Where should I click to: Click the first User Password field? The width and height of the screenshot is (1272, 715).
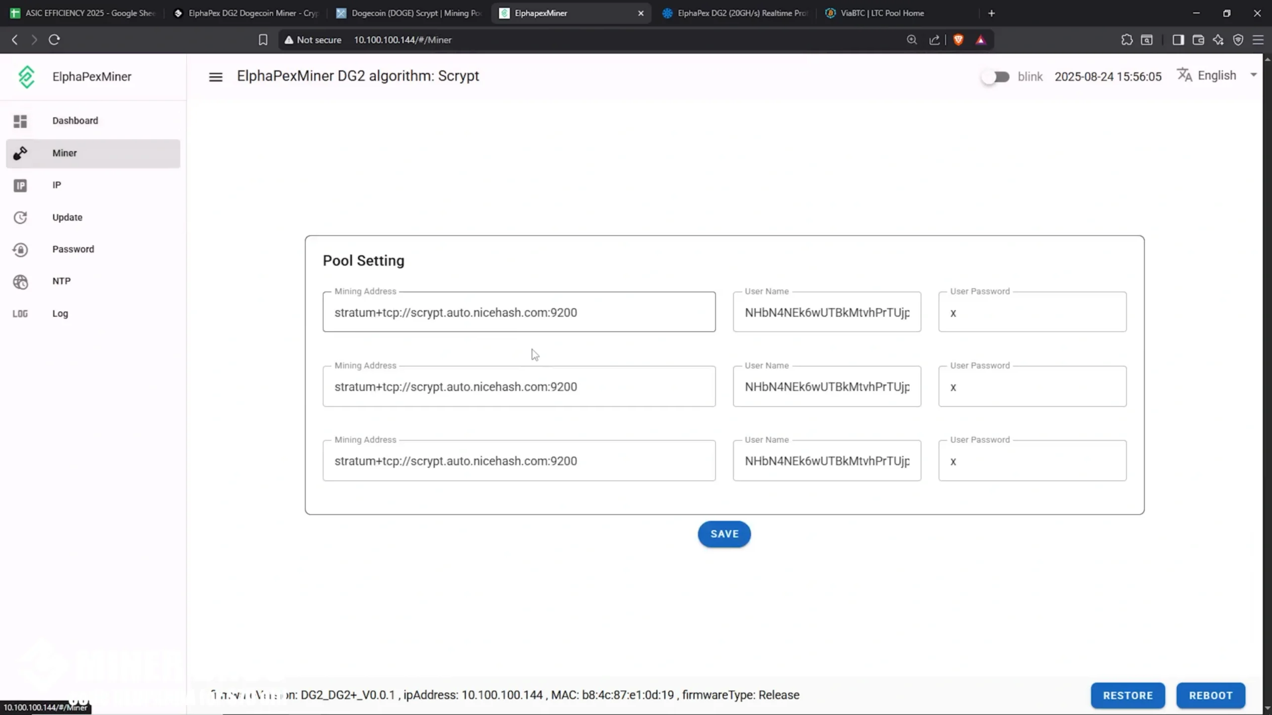click(x=1033, y=312)
